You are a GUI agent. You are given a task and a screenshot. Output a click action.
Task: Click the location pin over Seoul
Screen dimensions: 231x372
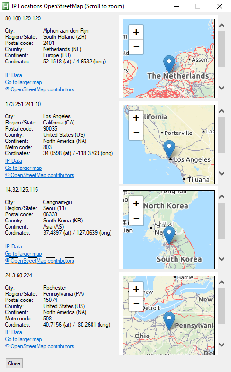click(169, 235)
